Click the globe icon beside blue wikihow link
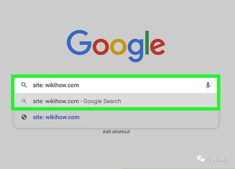This screenshot has height=169, width=235. tap(24, 117)
